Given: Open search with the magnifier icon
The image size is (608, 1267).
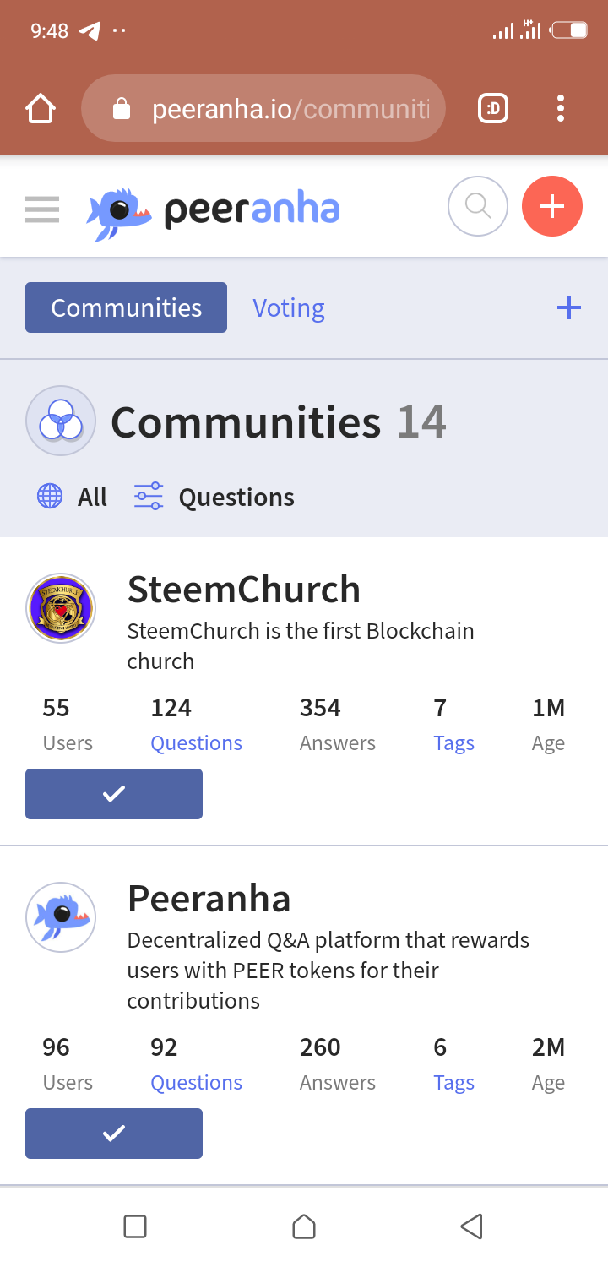Looking at the screenshot, I should pyautogui.click(x=477, y=206).
